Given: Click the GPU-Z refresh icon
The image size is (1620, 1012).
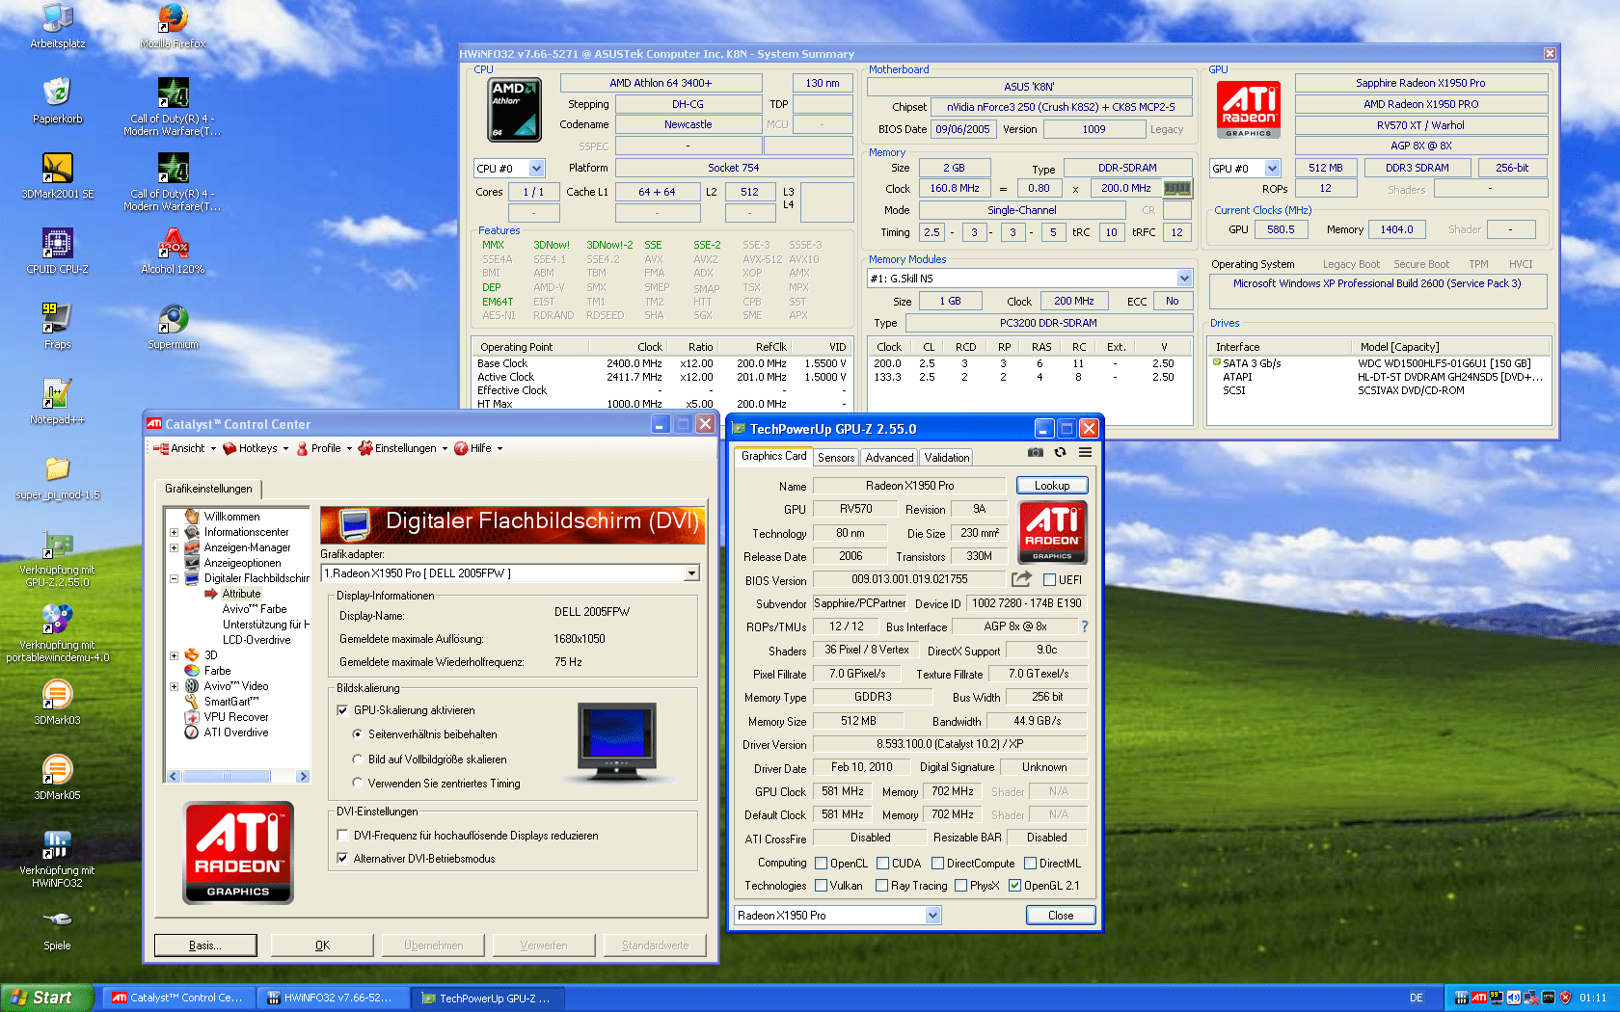Looking at the screenshot, I should pos(1060,452).
